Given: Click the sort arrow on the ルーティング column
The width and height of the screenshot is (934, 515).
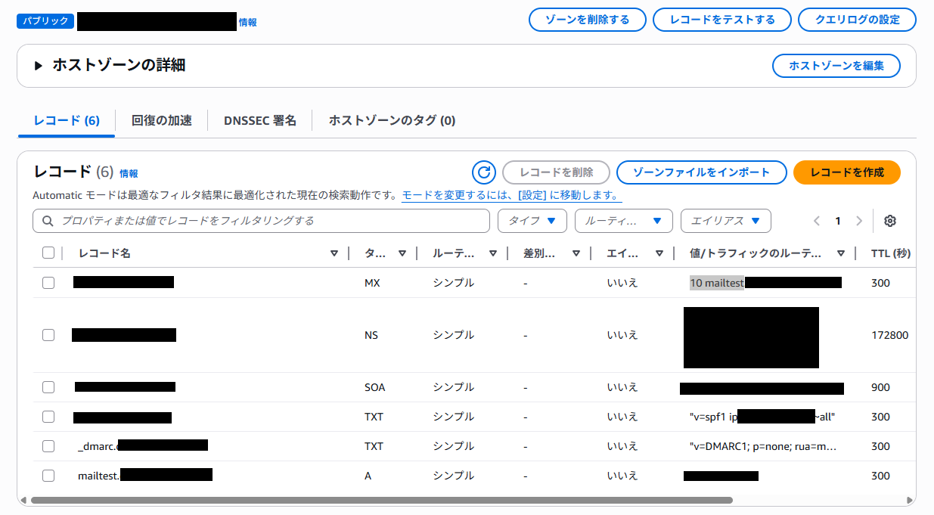Looking at the screenshot, I should point(493,253).
